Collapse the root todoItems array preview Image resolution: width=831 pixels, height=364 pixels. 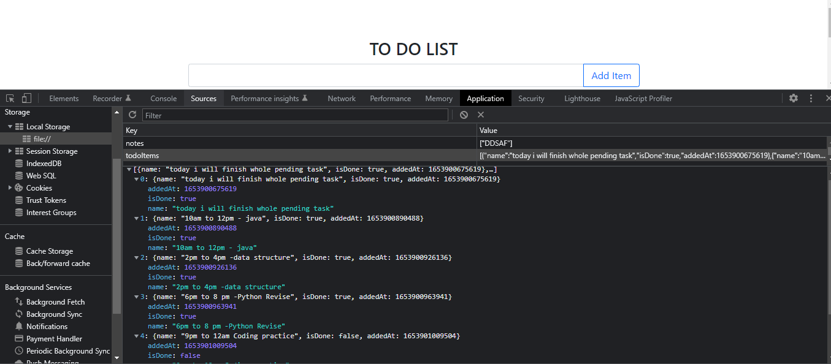coord(129,169)
